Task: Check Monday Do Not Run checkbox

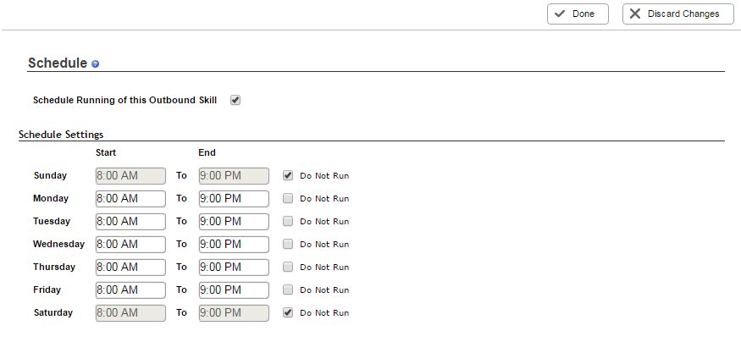Action: 288,198
